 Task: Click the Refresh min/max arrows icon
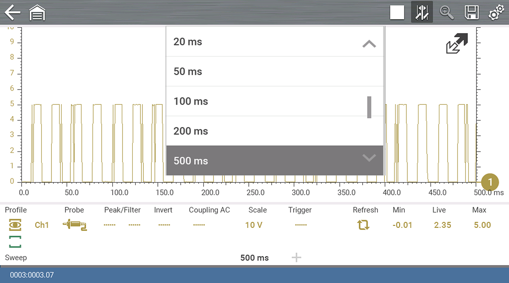coord(363,225)
